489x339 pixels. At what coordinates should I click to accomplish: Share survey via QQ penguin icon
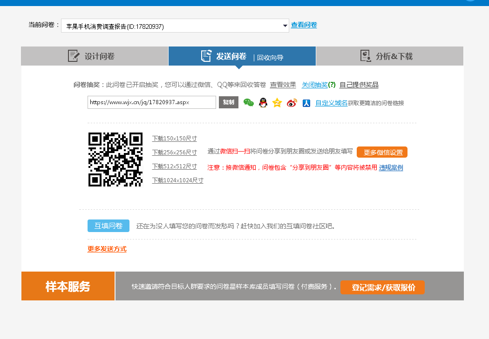pos(263,102)
